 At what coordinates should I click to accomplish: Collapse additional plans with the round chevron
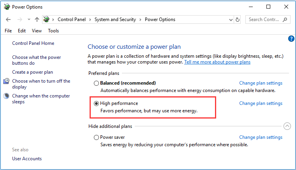[x=287, y=126]
